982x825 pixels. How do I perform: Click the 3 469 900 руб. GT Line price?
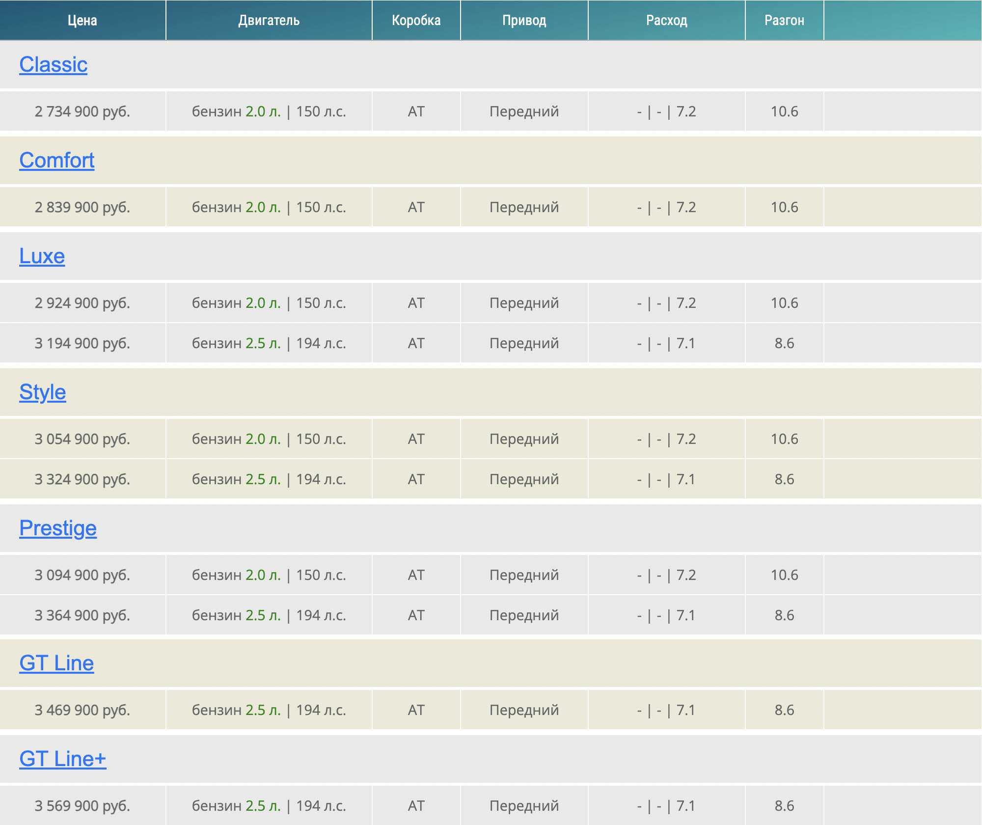point(82,710)
